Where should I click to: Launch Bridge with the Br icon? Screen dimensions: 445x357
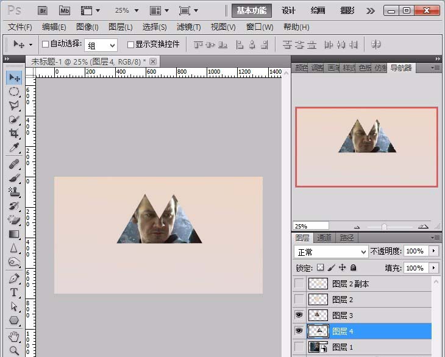[43, 10]
